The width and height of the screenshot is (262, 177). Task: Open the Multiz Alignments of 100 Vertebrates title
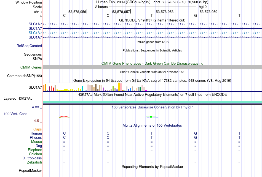tap(152, 126)
